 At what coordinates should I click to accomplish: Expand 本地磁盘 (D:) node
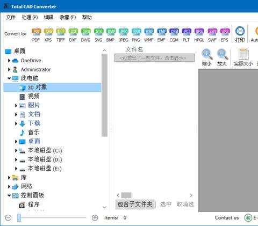[16, 159]
